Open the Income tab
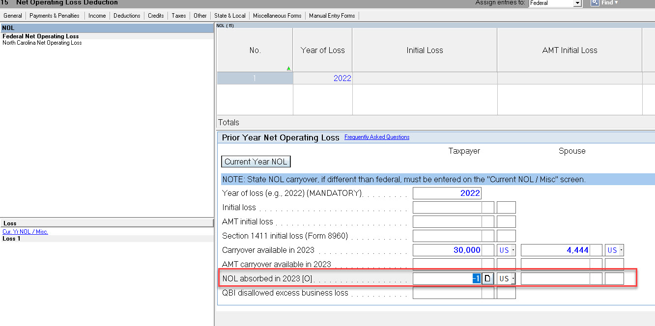 point(97,15)
